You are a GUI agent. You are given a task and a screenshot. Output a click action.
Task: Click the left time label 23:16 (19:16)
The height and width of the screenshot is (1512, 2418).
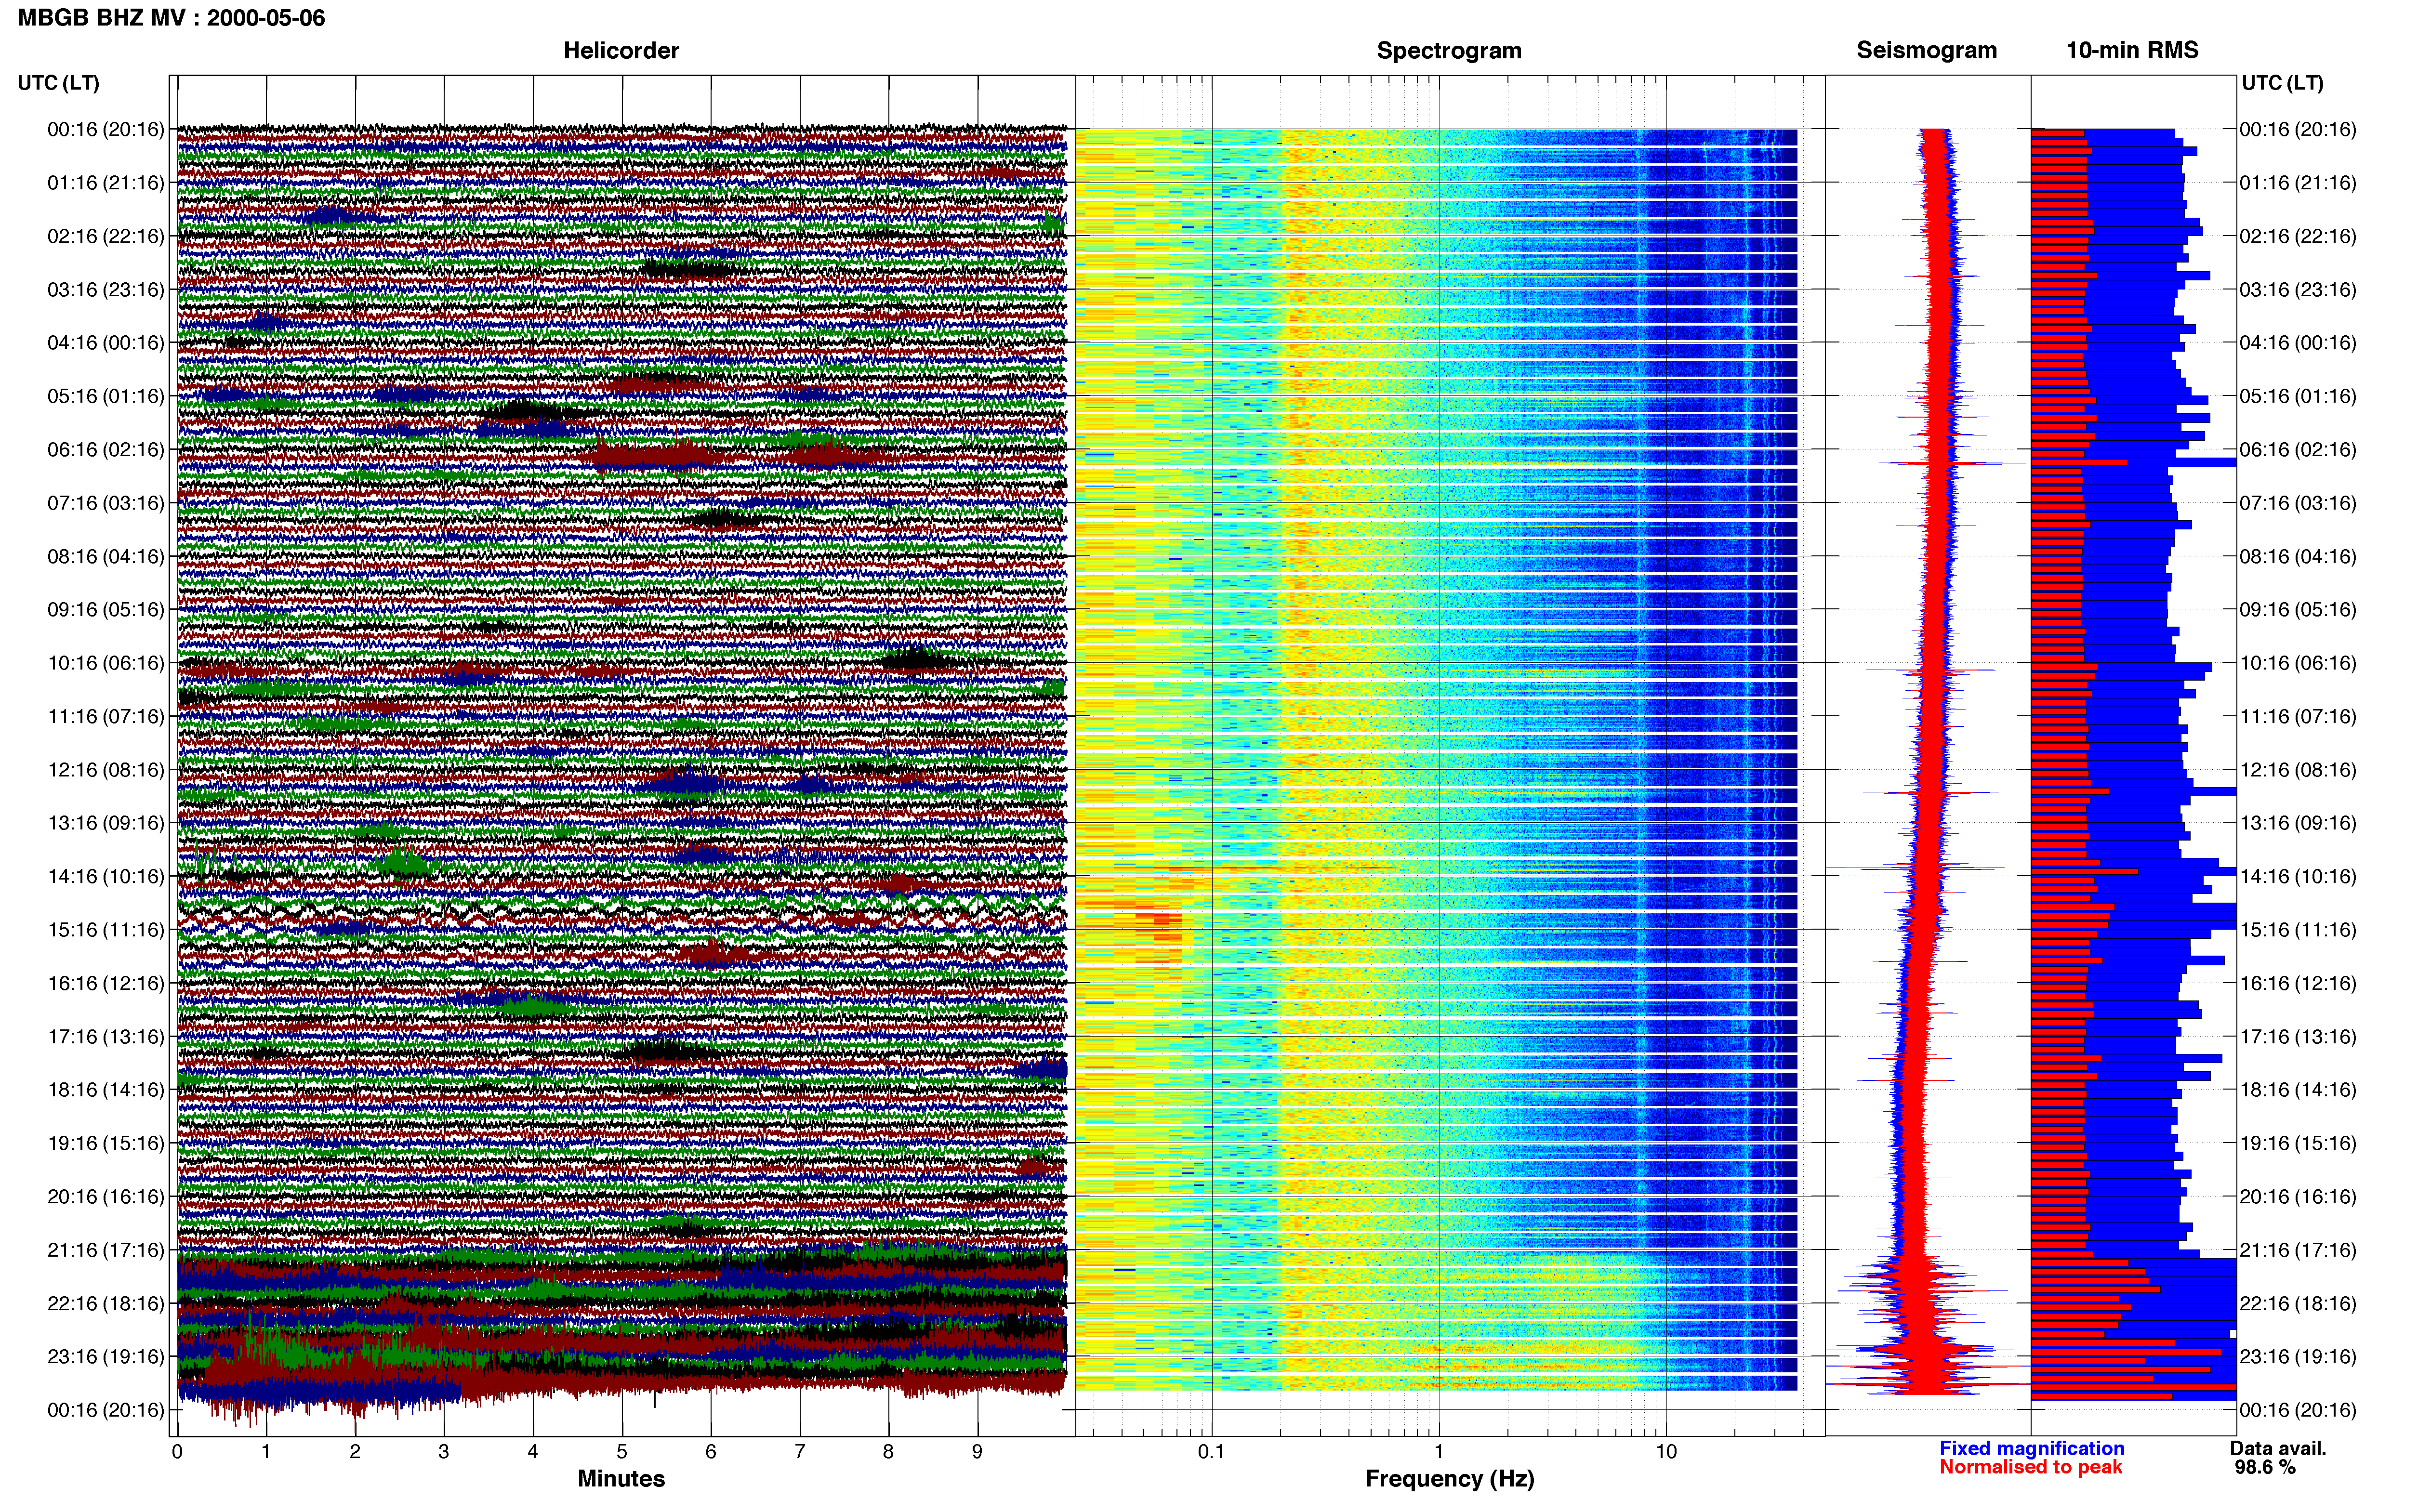pyautogui.click(x=106, y=1357)
